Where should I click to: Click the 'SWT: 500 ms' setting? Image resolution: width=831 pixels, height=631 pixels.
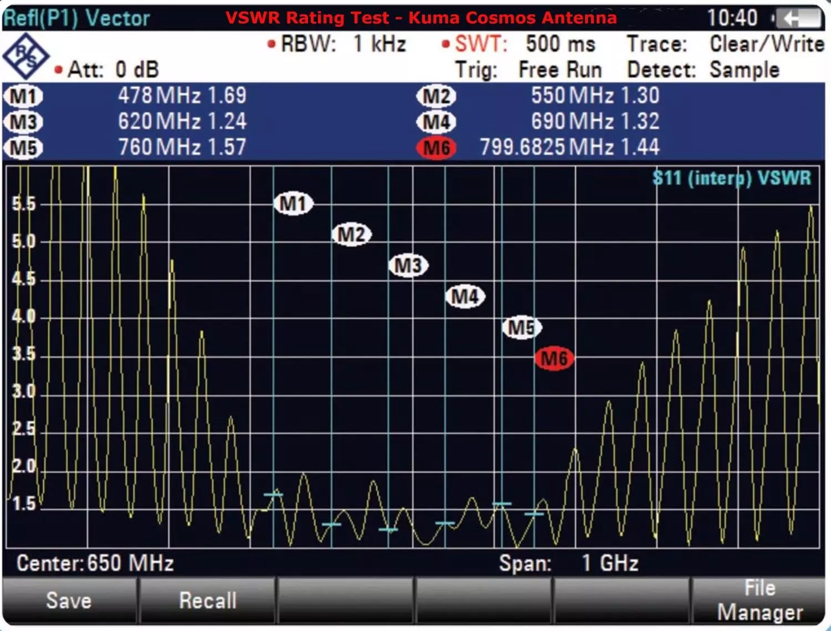pos(519,44)
